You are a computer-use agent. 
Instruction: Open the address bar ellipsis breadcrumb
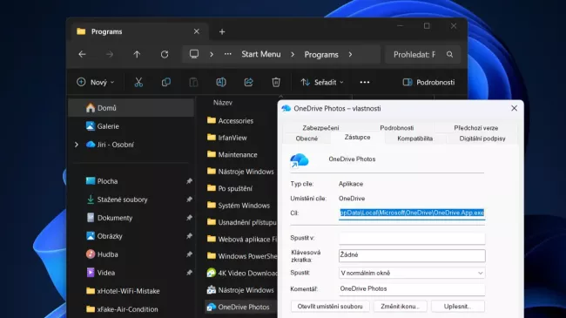click(228, 54)
